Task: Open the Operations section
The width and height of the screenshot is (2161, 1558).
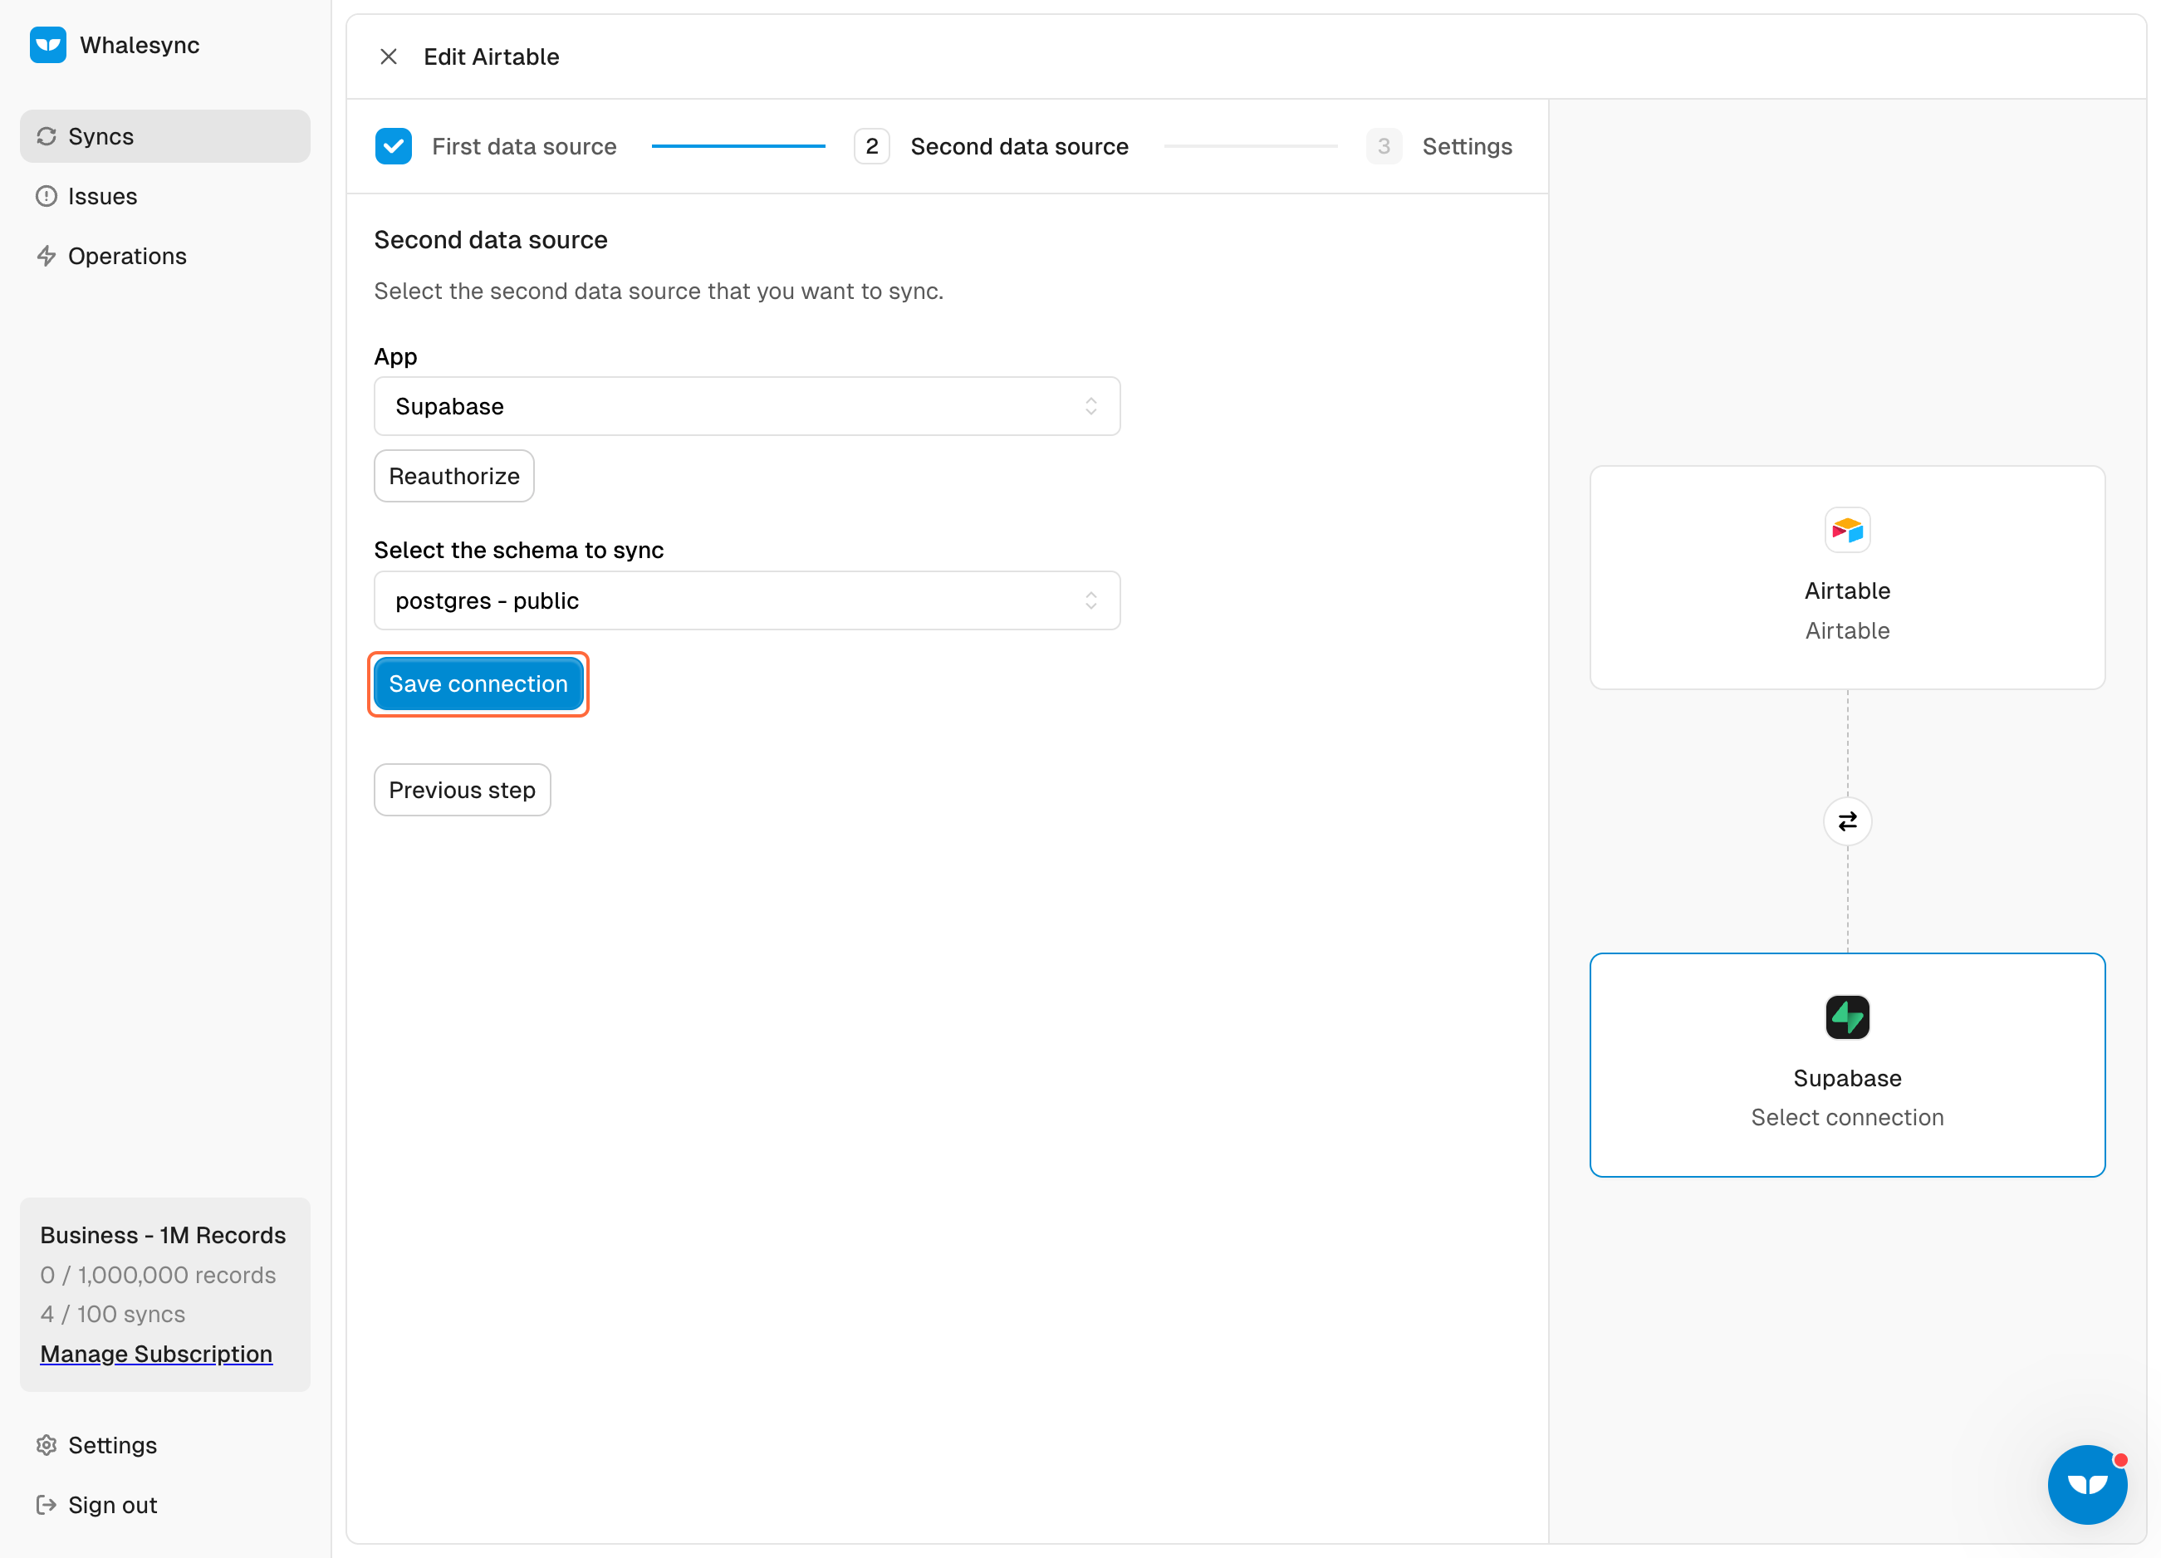Action: [x=164, y=257]
